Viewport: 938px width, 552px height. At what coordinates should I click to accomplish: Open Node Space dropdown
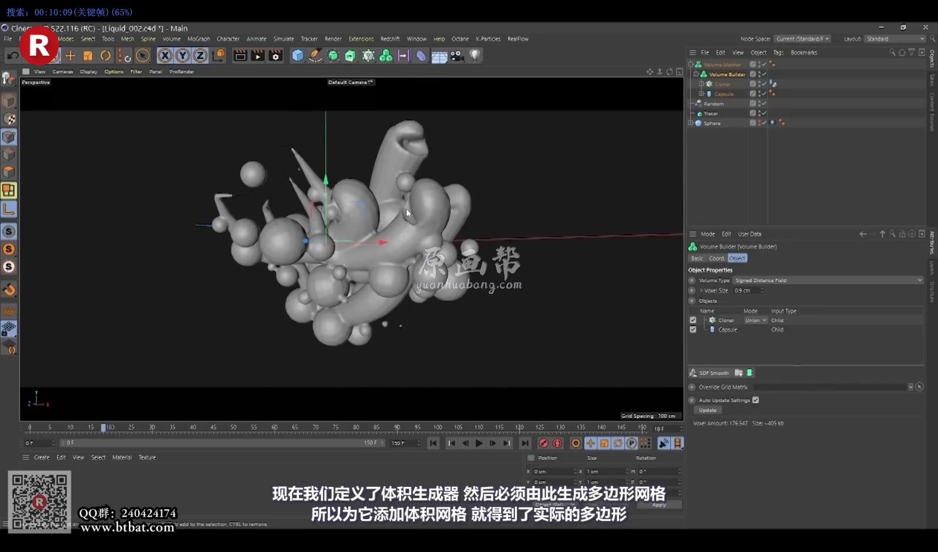tap(802, 39)
